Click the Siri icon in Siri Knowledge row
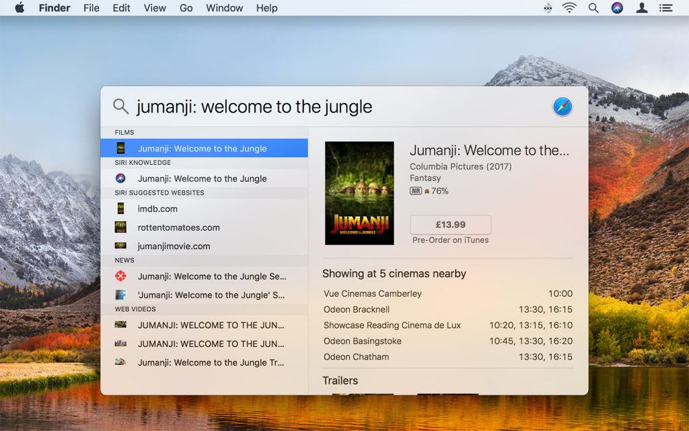Image resolution: width=689 pixels, height=431 pixels. click(120, 178)
